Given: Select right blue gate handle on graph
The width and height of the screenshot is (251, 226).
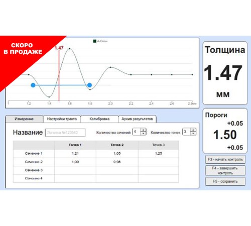Looking at the screenshot, I should coord(89,85).
